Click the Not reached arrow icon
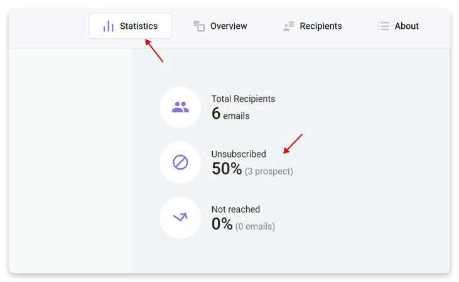Image resolution: width=459 pixels, height=282 pixels. point(180,217)
